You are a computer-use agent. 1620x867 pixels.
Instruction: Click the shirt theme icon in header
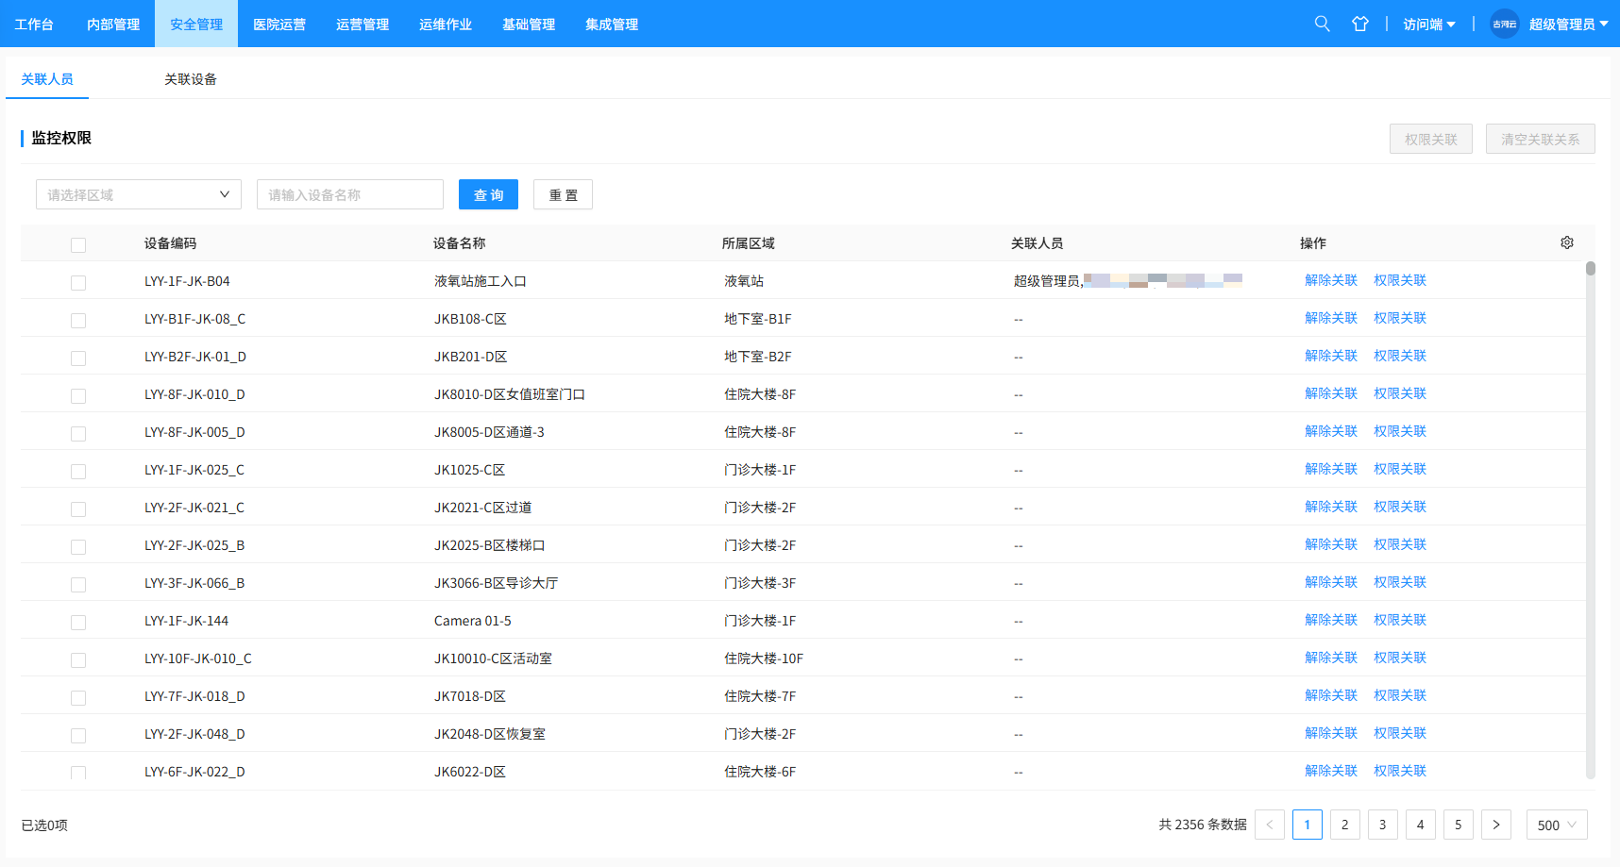pyautogui.click(x=1359, y=24)
